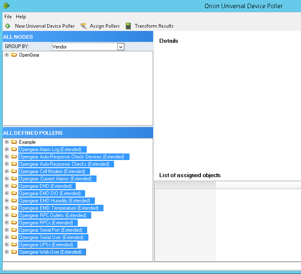301x274 pixels.
Task: Select Opengear EMD Temperature (Extended) row
Action: pyautogui.click(x=61, y=208)
